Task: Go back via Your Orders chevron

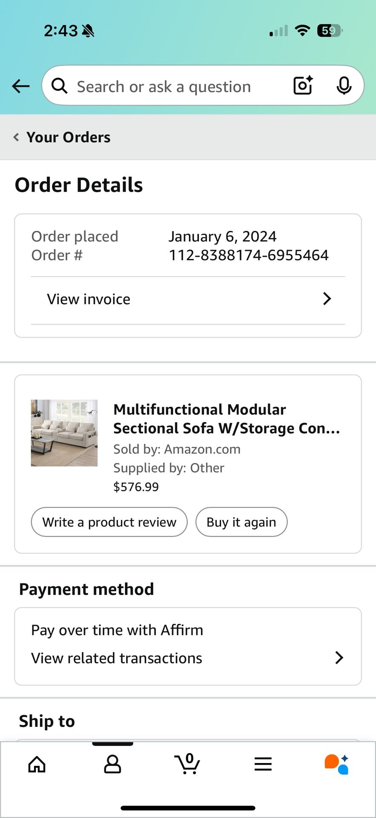Action: point(16,137)
